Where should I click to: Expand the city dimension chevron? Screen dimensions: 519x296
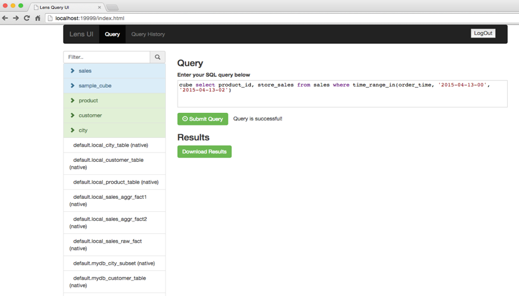73,130
